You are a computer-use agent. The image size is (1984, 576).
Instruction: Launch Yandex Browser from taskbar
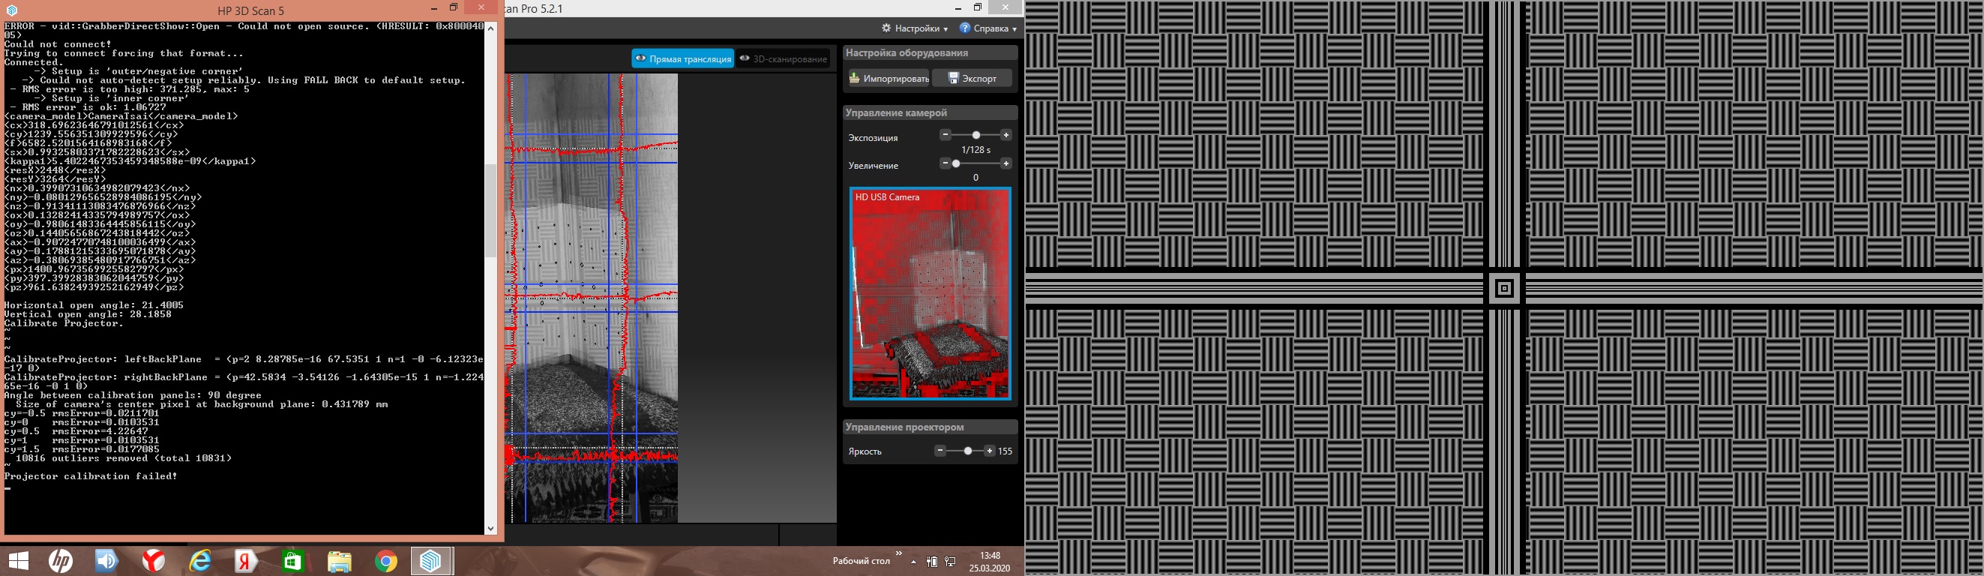[154, 560]
